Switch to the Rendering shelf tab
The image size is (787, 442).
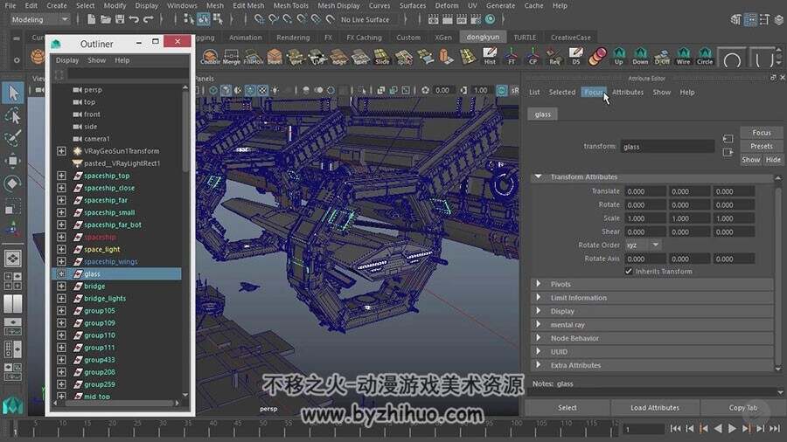pos(293,37)
